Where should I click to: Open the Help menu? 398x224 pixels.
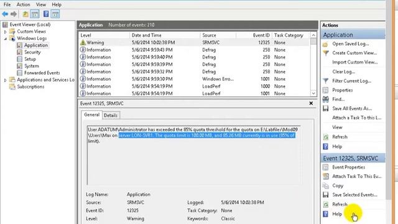[x=57, y=4]
